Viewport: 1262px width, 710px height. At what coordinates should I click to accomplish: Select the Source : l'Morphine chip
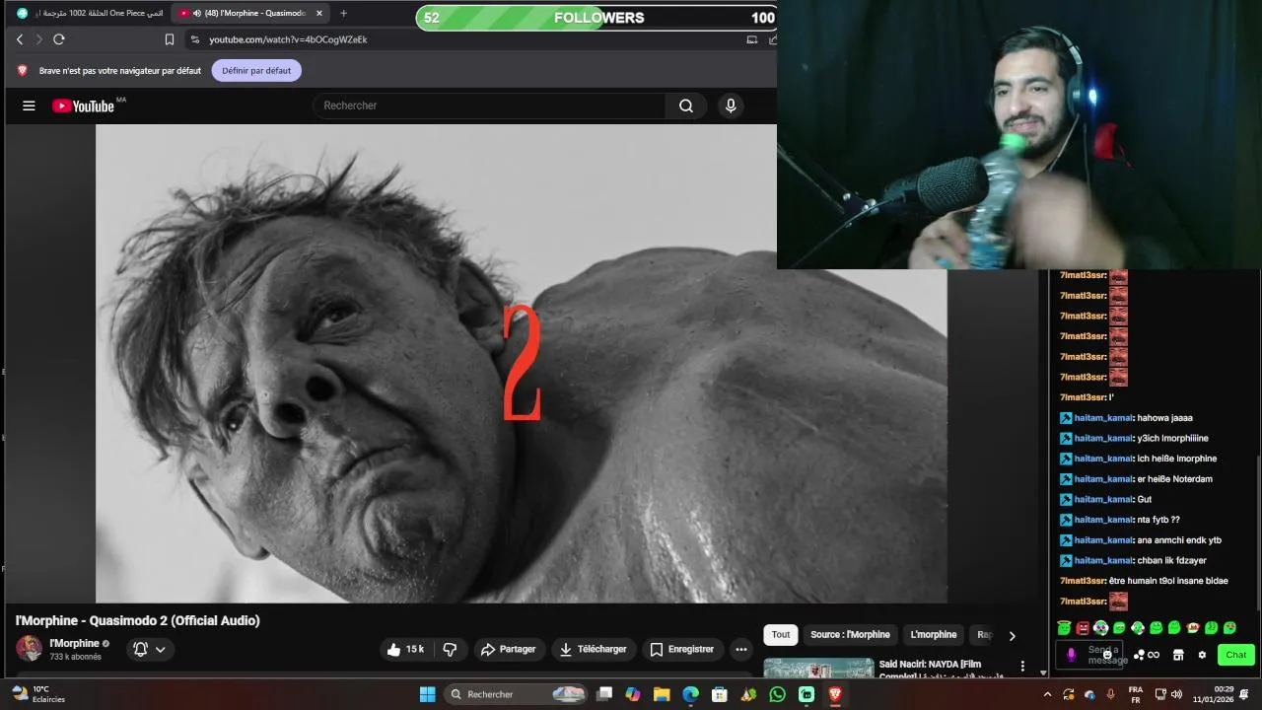point(850,635)
